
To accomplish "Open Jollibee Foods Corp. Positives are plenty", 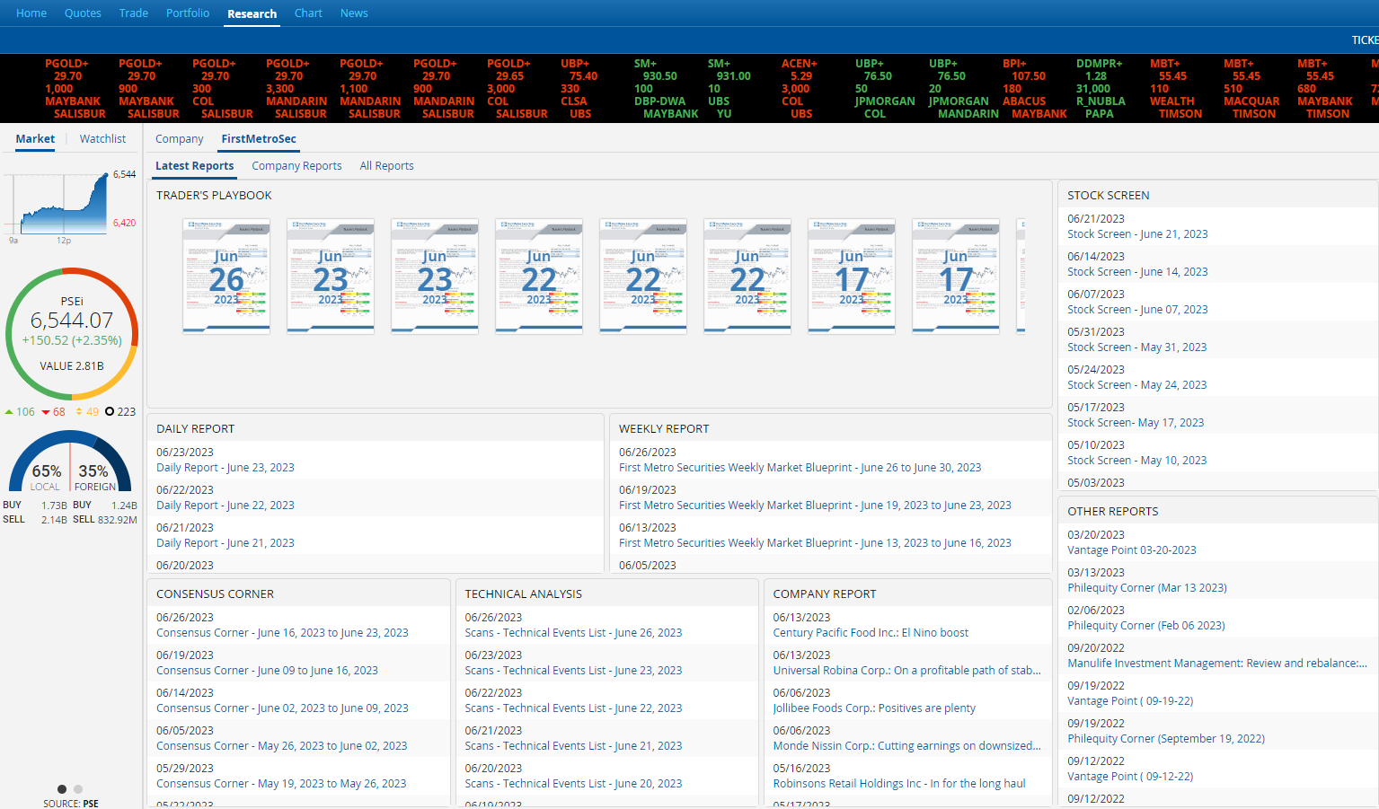I will coord(874,708).
